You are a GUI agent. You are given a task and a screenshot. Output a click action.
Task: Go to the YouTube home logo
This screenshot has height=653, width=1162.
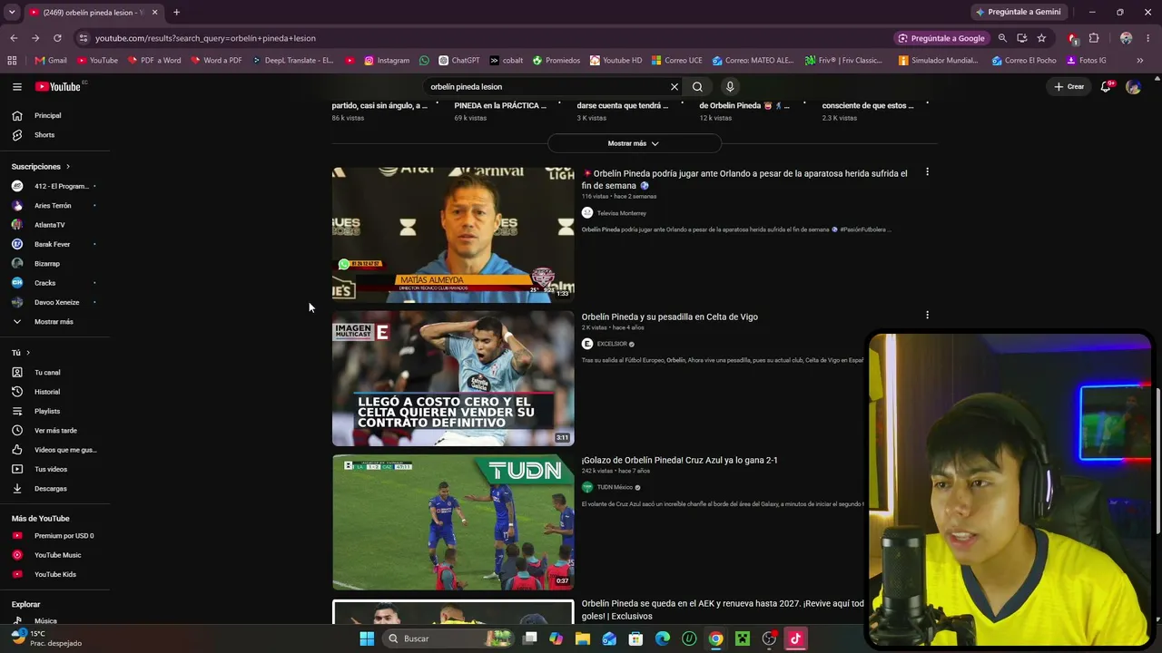tap(59, 87)
